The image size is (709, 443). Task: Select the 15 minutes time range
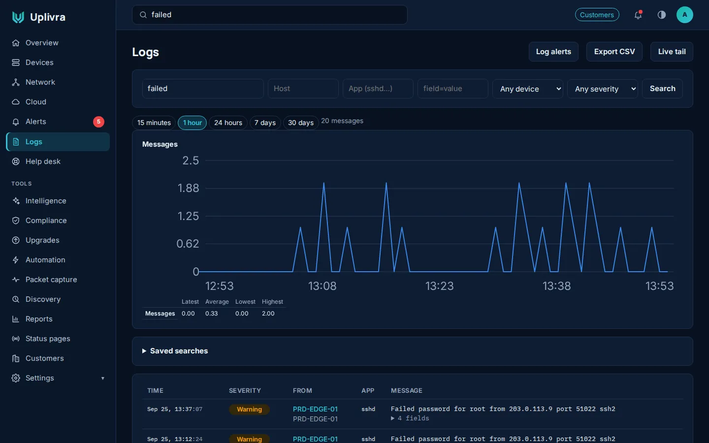pyautogui.click(x=154, y=123)
